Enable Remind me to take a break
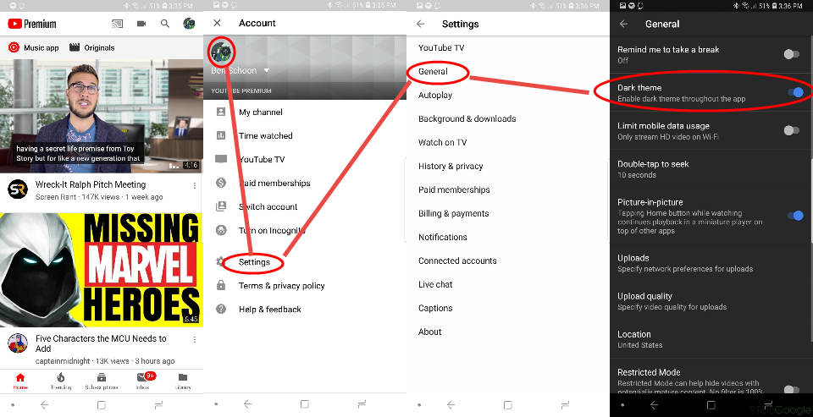The width and height of the screenshot is (813, 417). click(792, 54)
